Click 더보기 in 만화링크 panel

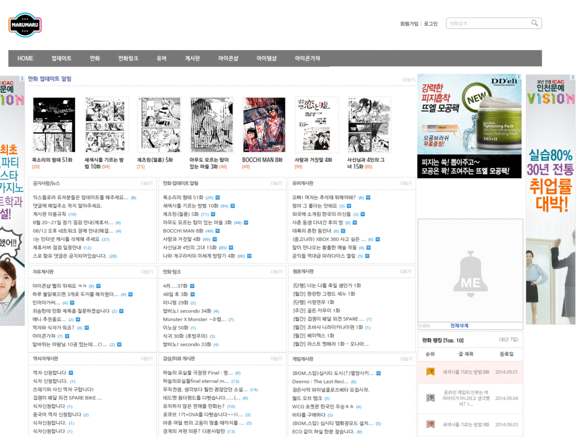click(x=276, y=271)
